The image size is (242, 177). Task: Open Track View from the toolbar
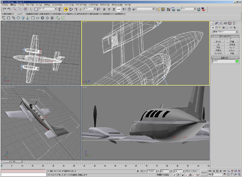(158, 9)
